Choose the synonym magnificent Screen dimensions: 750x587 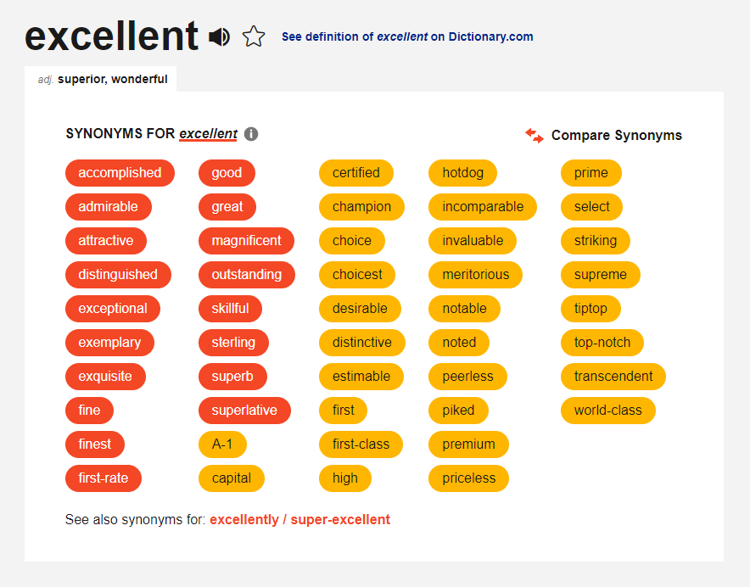pyautogui.click(x=246, y=241)
